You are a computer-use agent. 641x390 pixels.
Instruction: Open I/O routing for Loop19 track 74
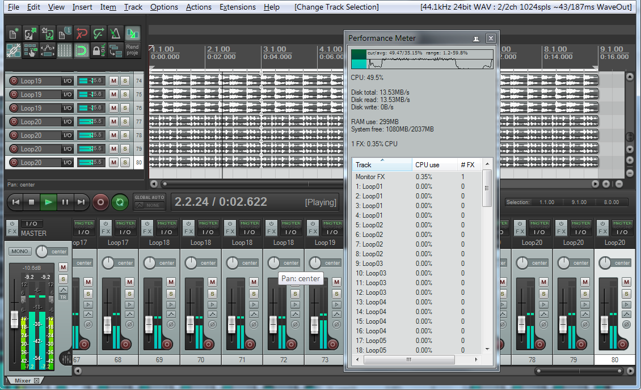pos(68,81)
